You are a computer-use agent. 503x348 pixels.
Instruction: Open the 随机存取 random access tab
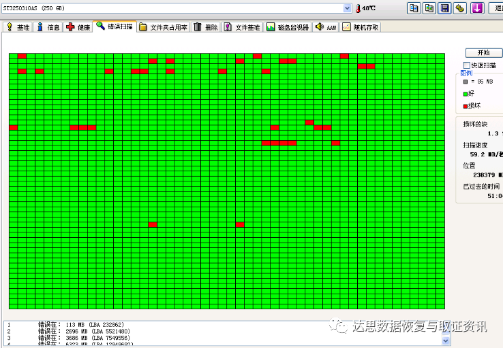tap(361, 27)
